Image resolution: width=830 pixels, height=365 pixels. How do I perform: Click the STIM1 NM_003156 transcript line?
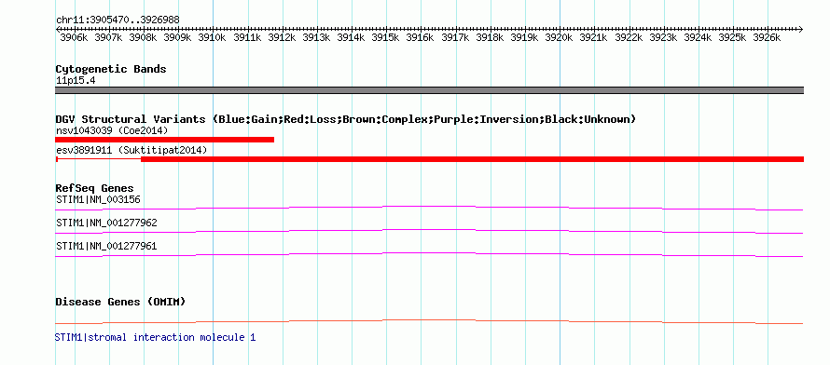pos(429,209)
